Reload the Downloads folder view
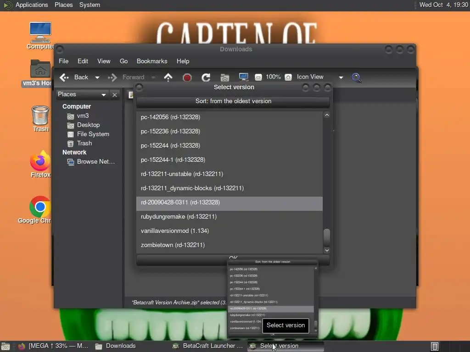Image resolution: width=470 pixels, height=352 pixels. [206, 77]
